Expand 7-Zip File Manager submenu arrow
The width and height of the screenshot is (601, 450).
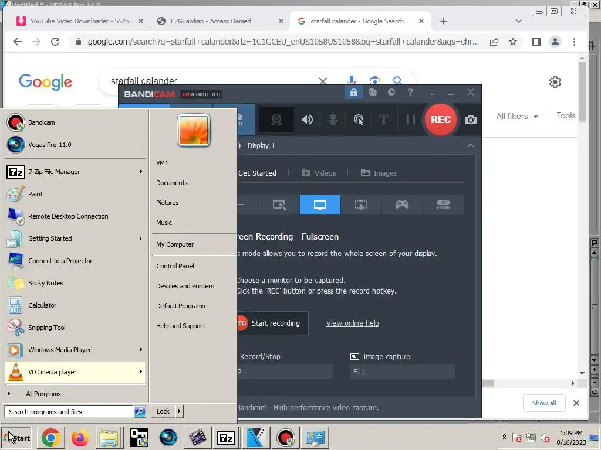(x=141, y=172)
